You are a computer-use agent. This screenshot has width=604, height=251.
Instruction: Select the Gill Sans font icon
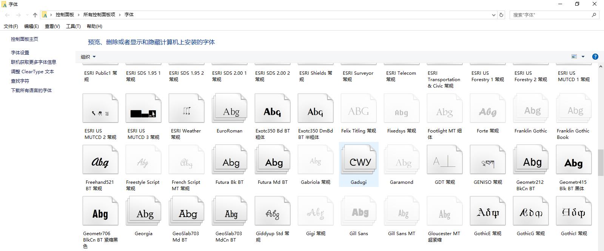point(359,211)
